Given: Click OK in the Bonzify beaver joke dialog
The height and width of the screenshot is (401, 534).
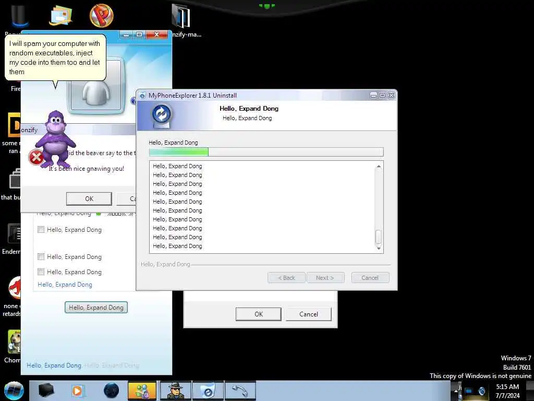Looking at the screenshot, I should click(89, 198).
